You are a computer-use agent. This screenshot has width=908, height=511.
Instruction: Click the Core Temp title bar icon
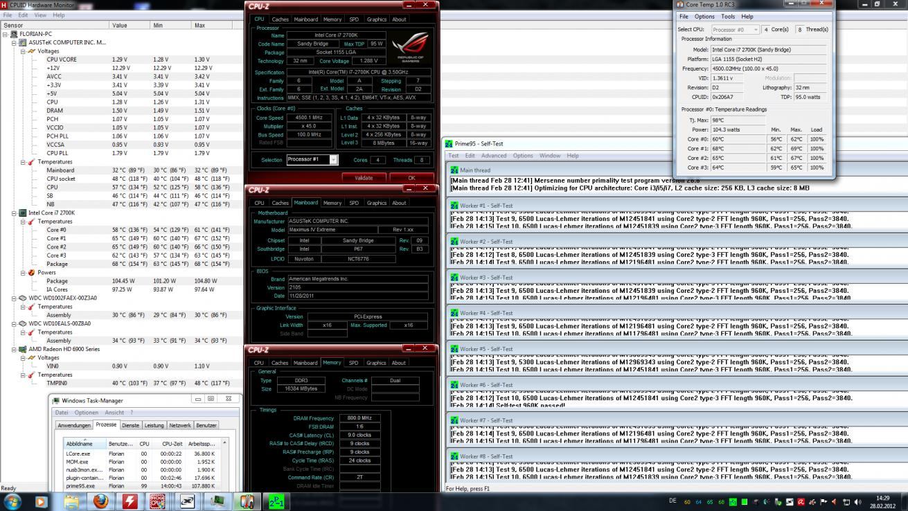pos(680,5)
